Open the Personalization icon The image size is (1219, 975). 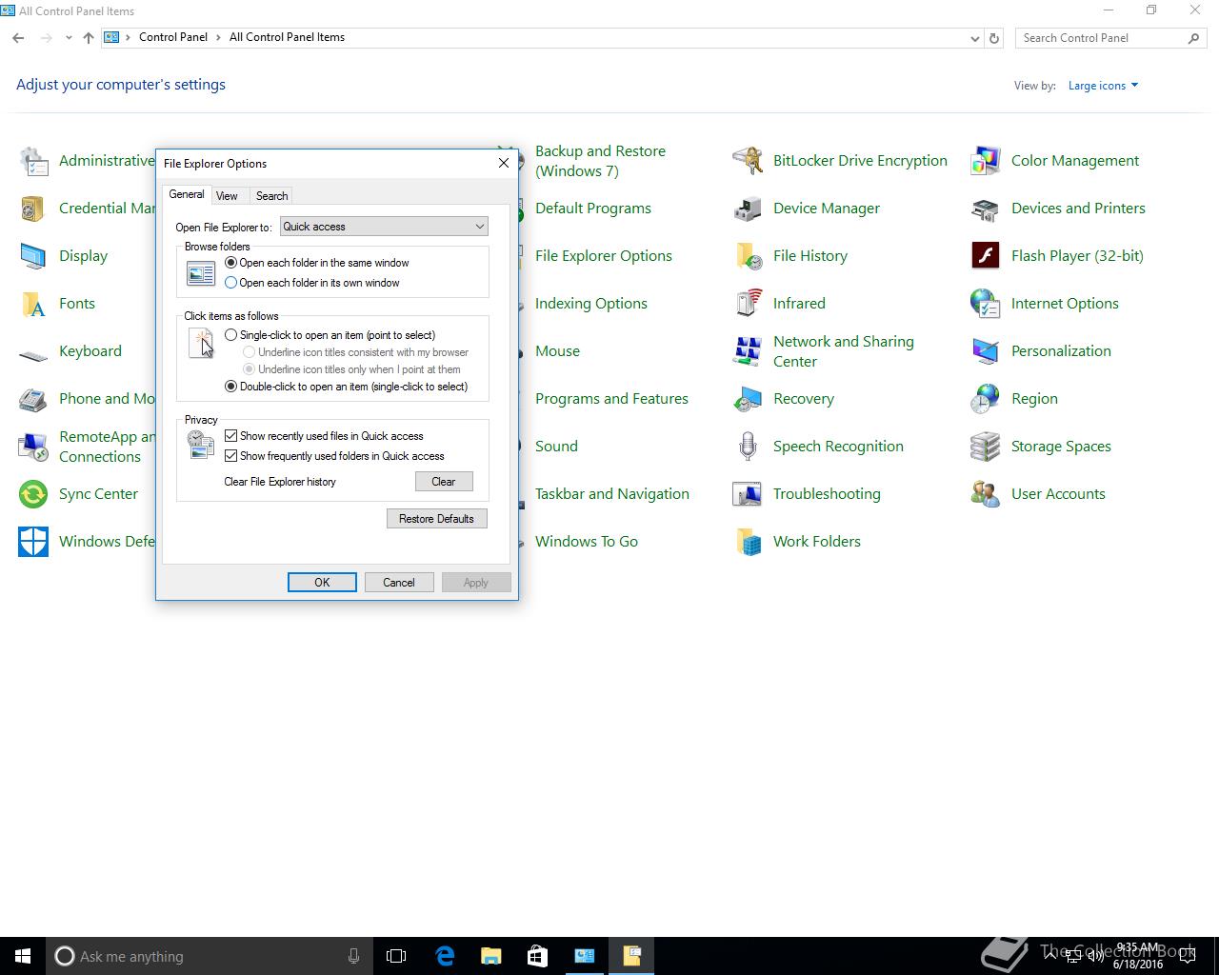click(x=986, y=351)
